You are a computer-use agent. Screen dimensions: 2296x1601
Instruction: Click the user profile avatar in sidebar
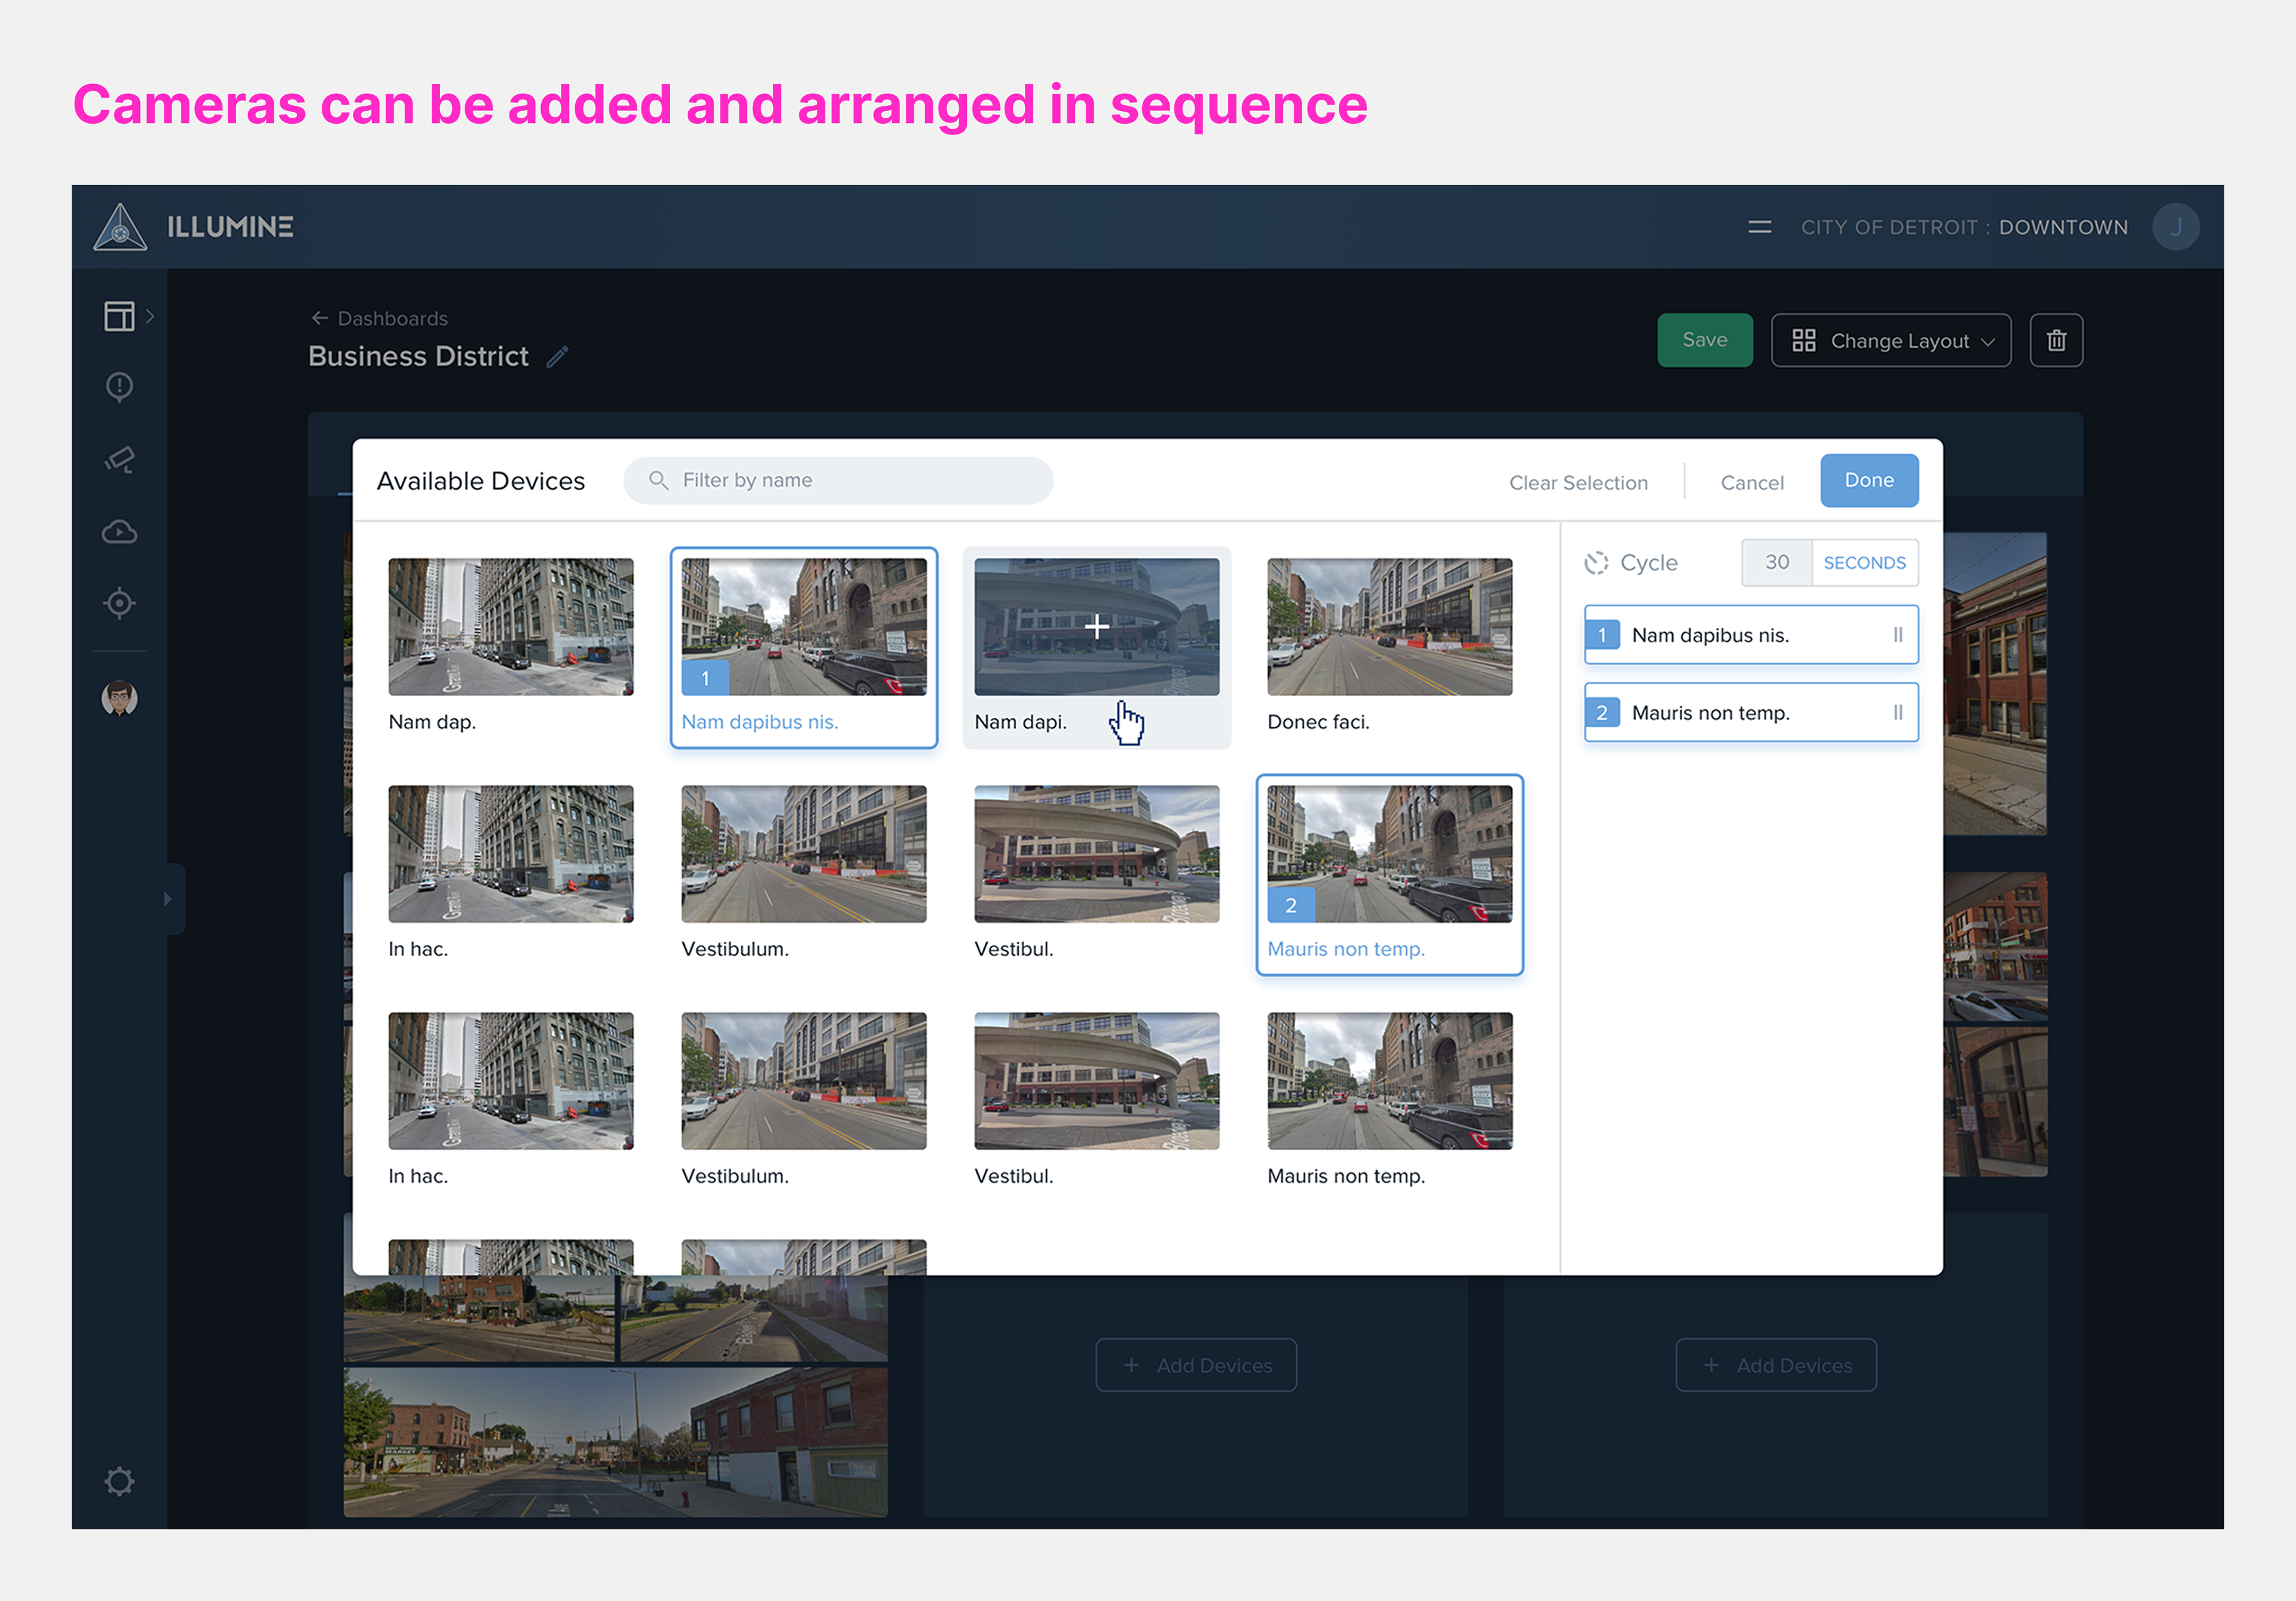tap(119, 699)
